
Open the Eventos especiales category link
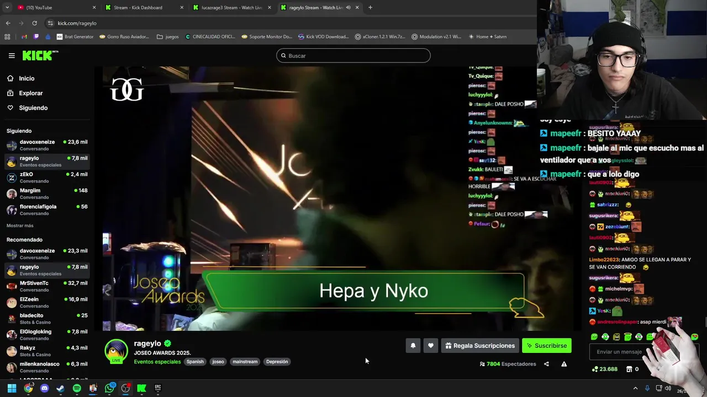click(x=157, y=362)
